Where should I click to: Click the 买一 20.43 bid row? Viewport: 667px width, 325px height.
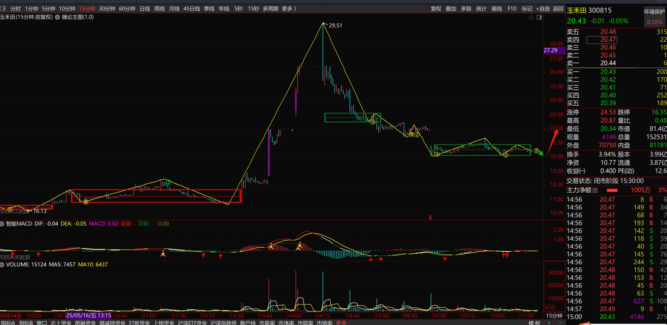(616, 72)
